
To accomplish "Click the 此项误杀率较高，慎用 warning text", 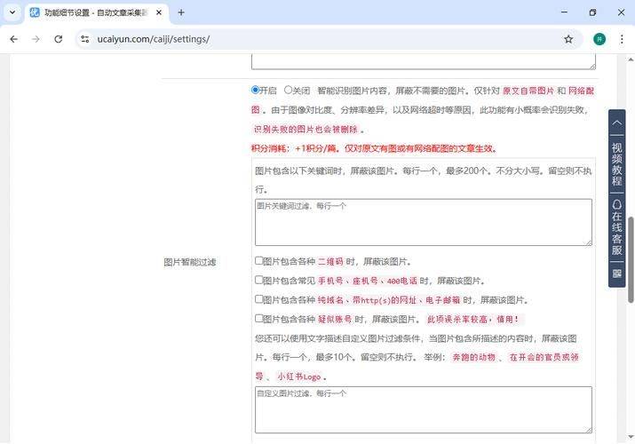I will (x=473, y=320).
